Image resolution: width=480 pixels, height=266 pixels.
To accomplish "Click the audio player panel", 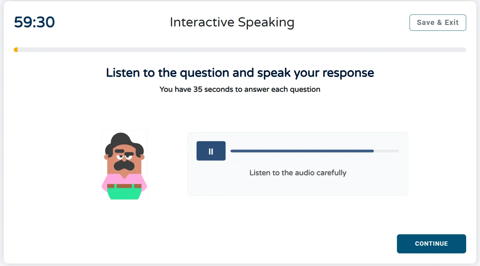I will (x=298, y=163).
